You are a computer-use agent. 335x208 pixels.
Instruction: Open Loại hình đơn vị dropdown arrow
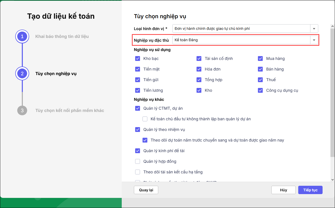(314, 29)
